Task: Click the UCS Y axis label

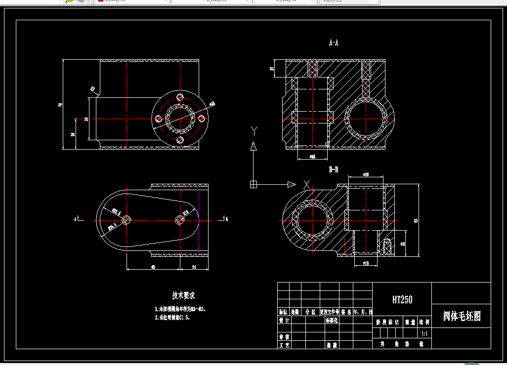Action: (x=254, y=131)
